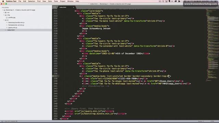Open the Goto menu
Image resolution: width=219 pixels, height=123 pixels.
[x=50, y=1]
